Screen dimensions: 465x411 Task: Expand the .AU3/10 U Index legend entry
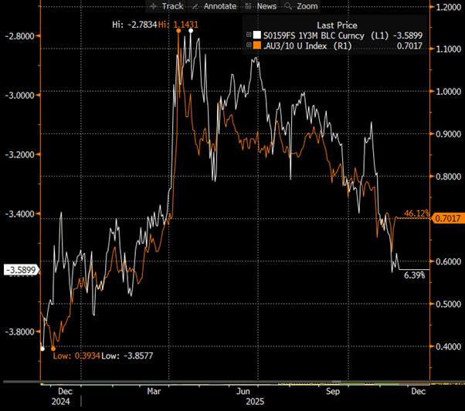click(249, 45)
